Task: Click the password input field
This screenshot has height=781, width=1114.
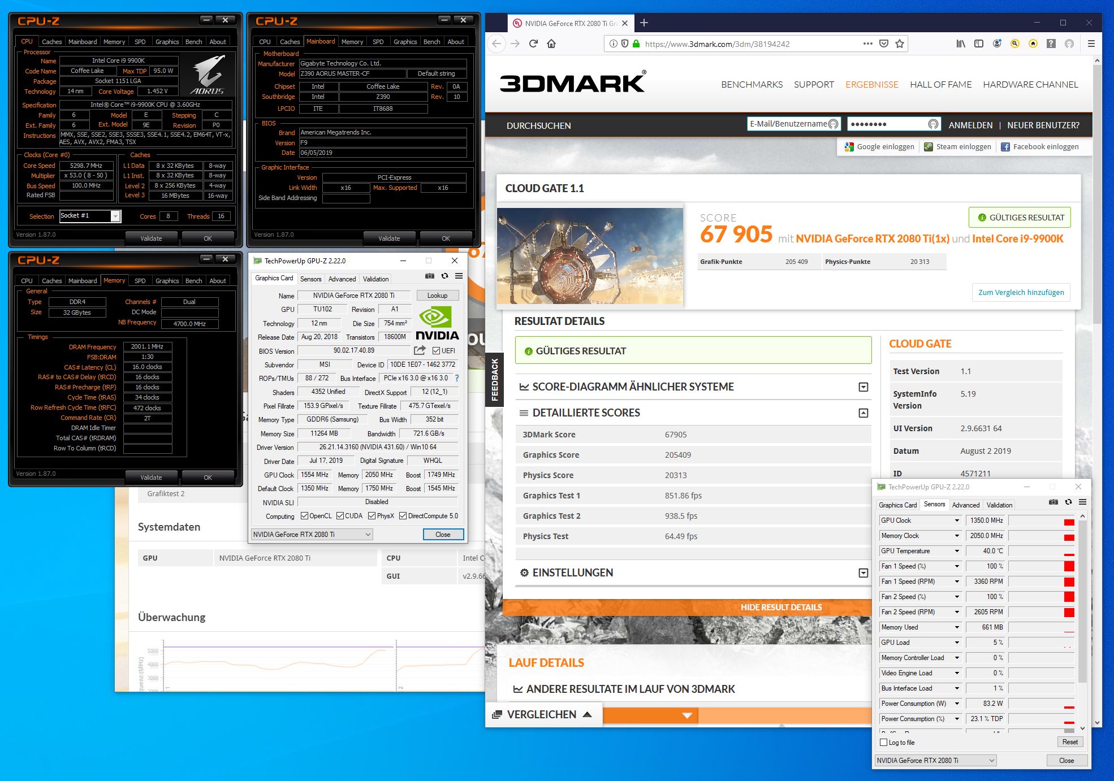Action: coord(894,124)
